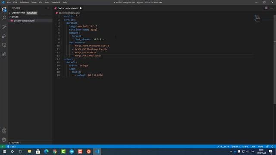Open Google Chrome from taskbar

pyautogui.click(x=55, y=152)
